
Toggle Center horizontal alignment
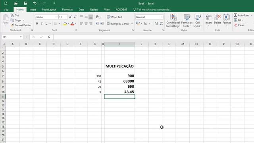pos(86,24)
